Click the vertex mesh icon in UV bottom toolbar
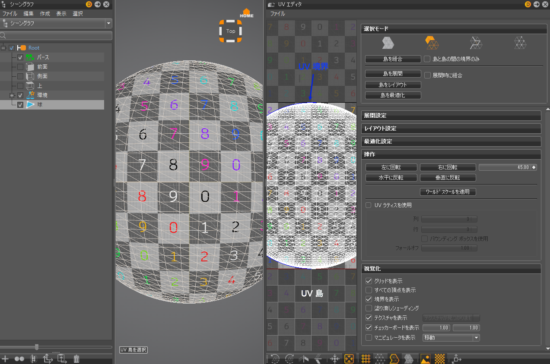550x364 pixels. [380, 358]
